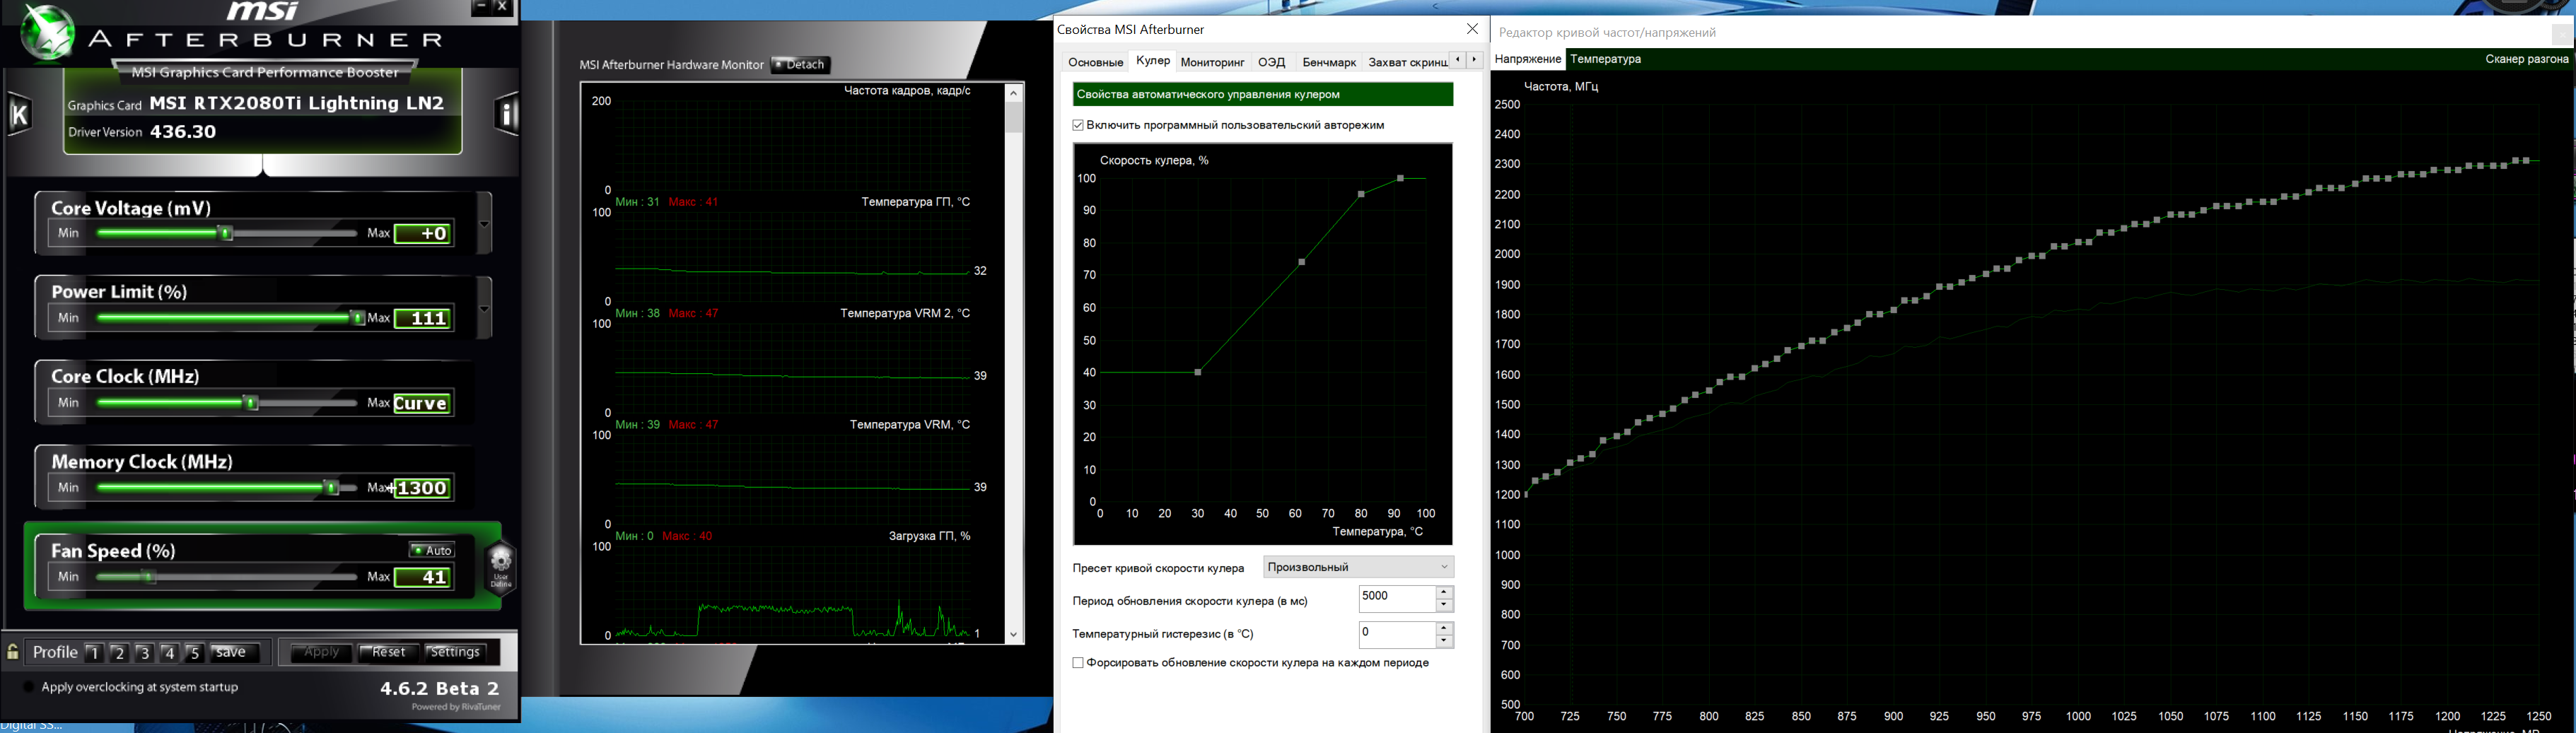
Task: Click the fan update period 5000 field
Action: 1397,599
